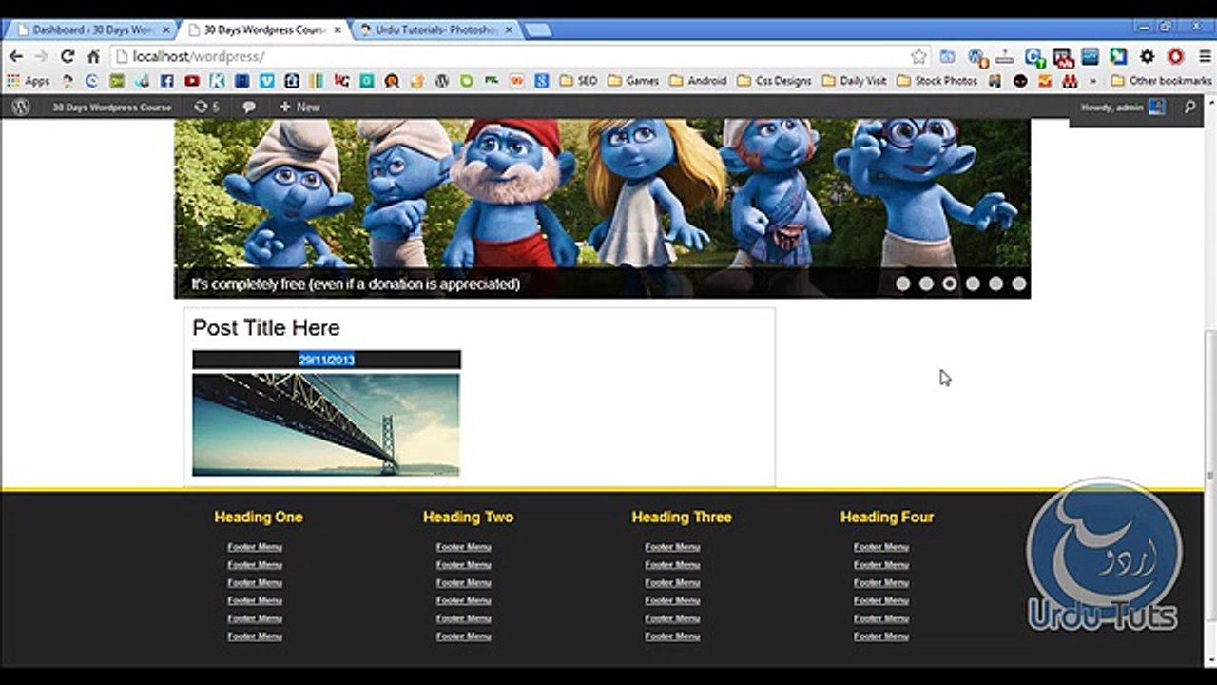
Task: Select the fourth slider pagination dot
Action: point(973,284)
